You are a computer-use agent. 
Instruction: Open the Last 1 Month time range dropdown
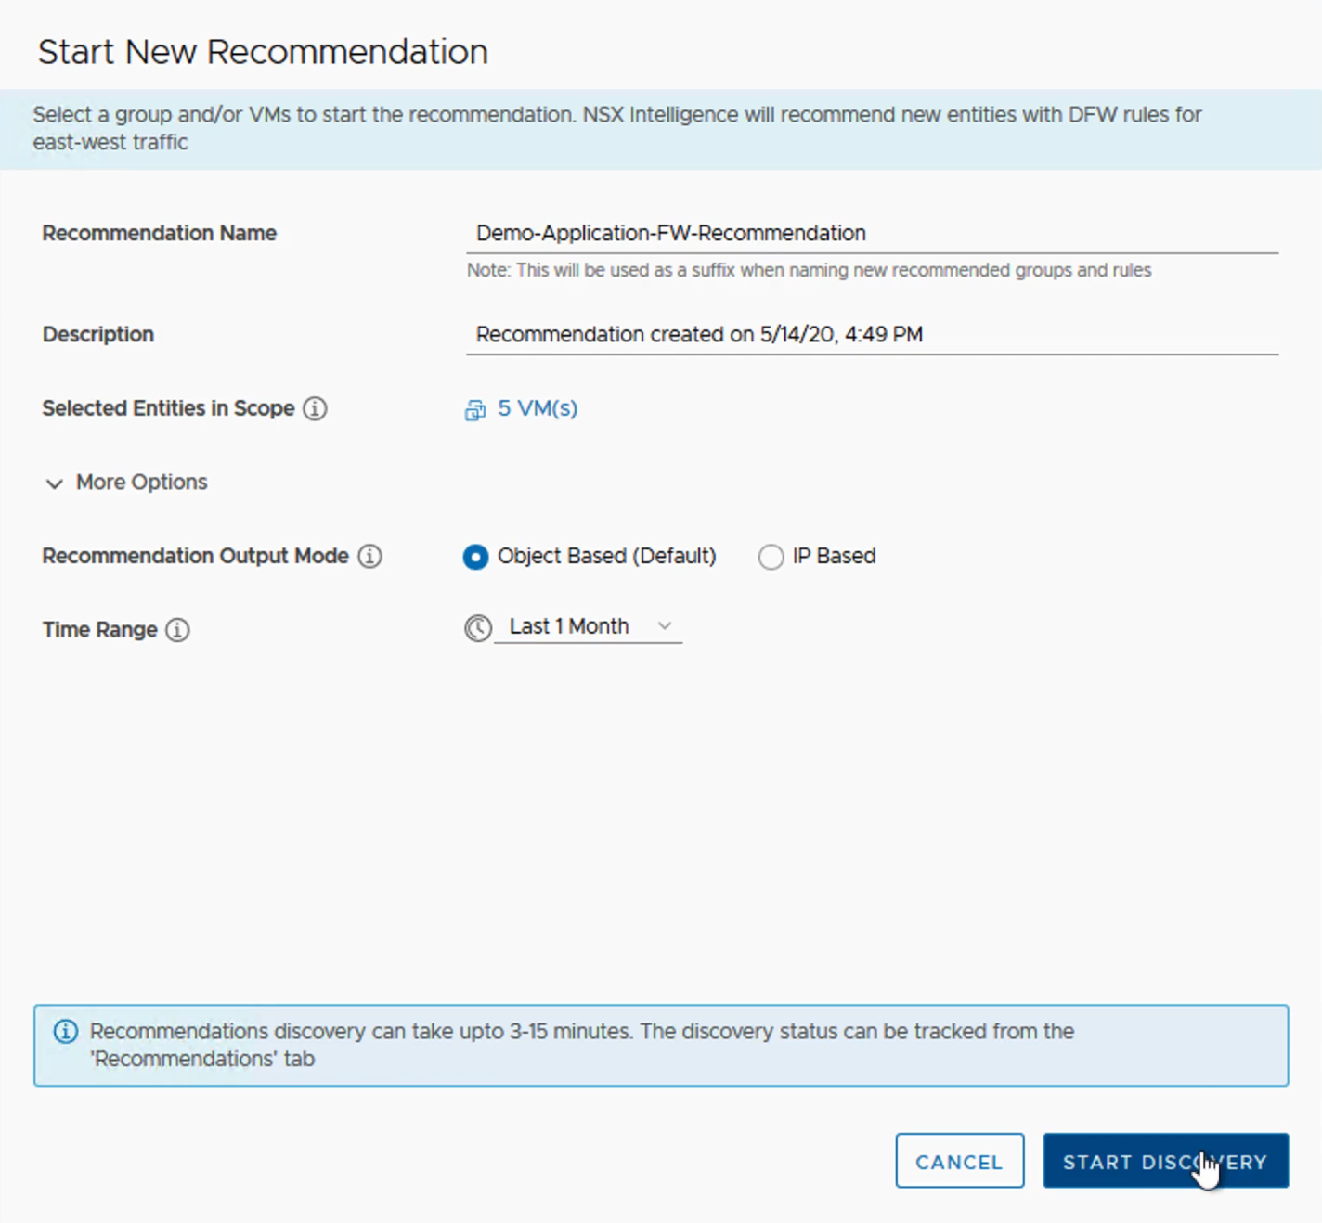589,627
